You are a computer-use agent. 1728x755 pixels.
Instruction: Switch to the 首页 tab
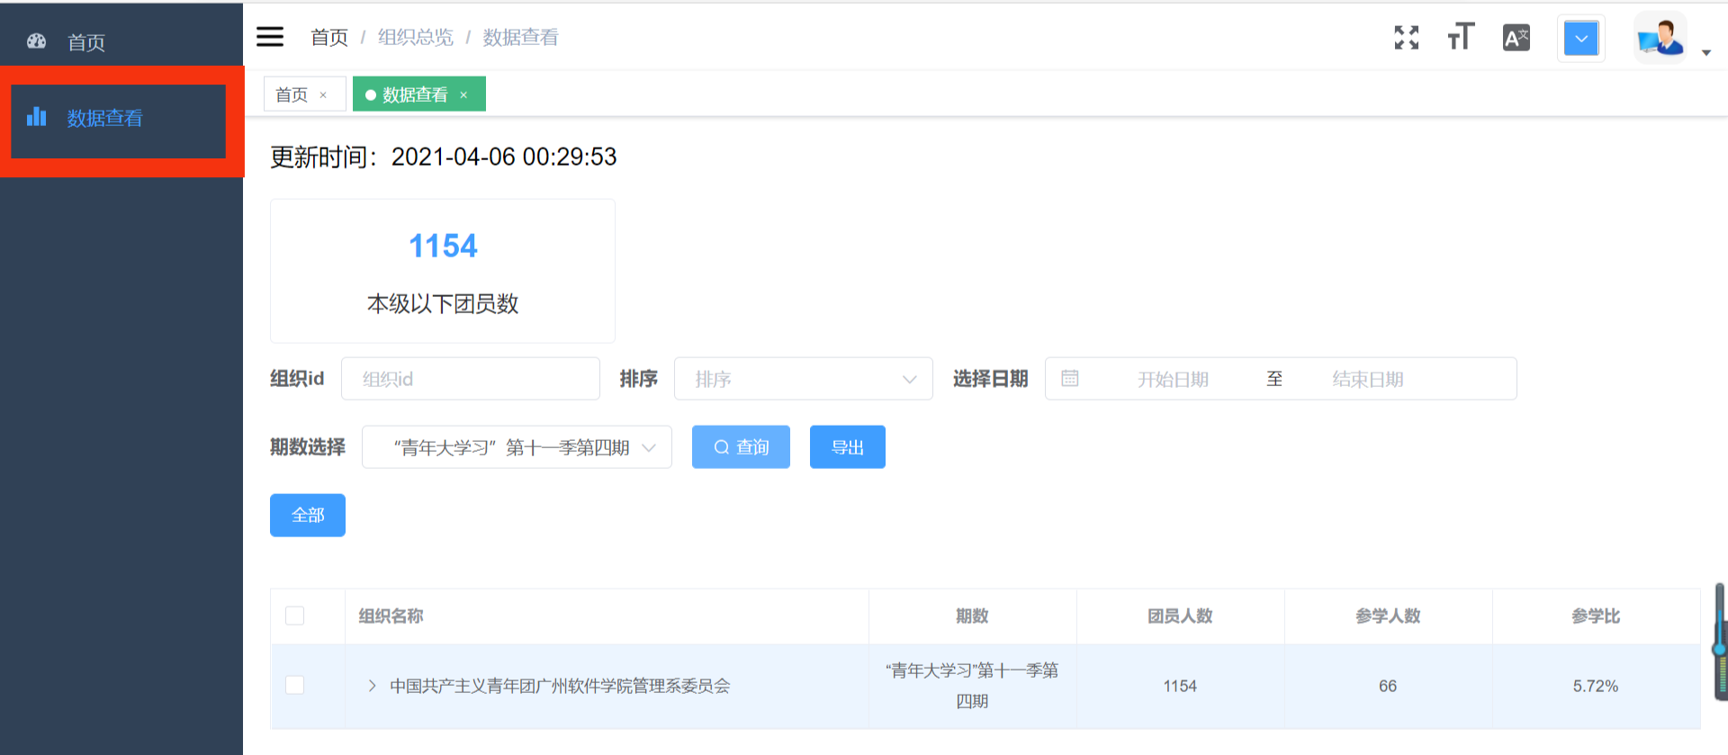click(292, 94)
